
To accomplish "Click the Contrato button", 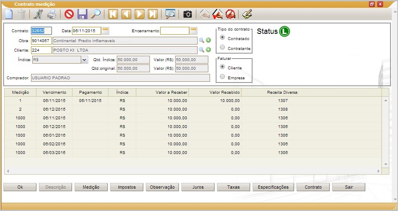I will [x=313, y=187].
